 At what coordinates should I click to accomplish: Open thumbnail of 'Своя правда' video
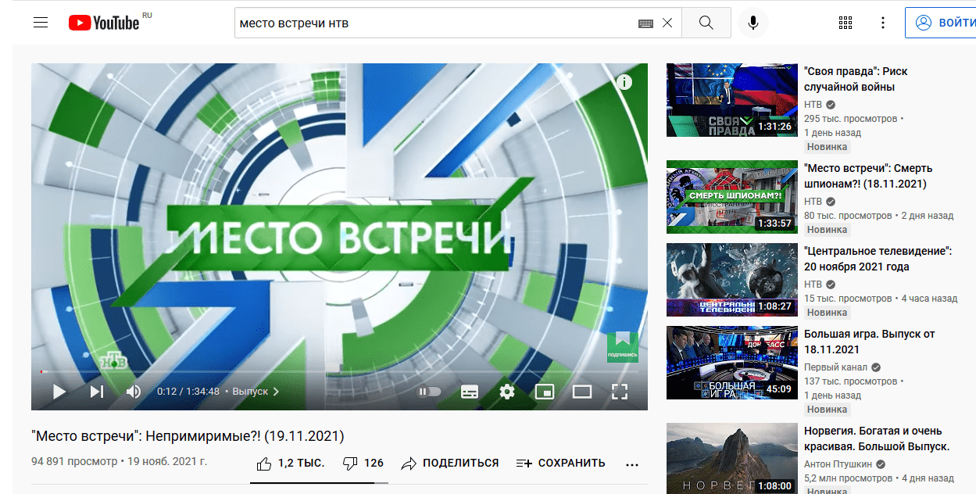tap(731, 100)
